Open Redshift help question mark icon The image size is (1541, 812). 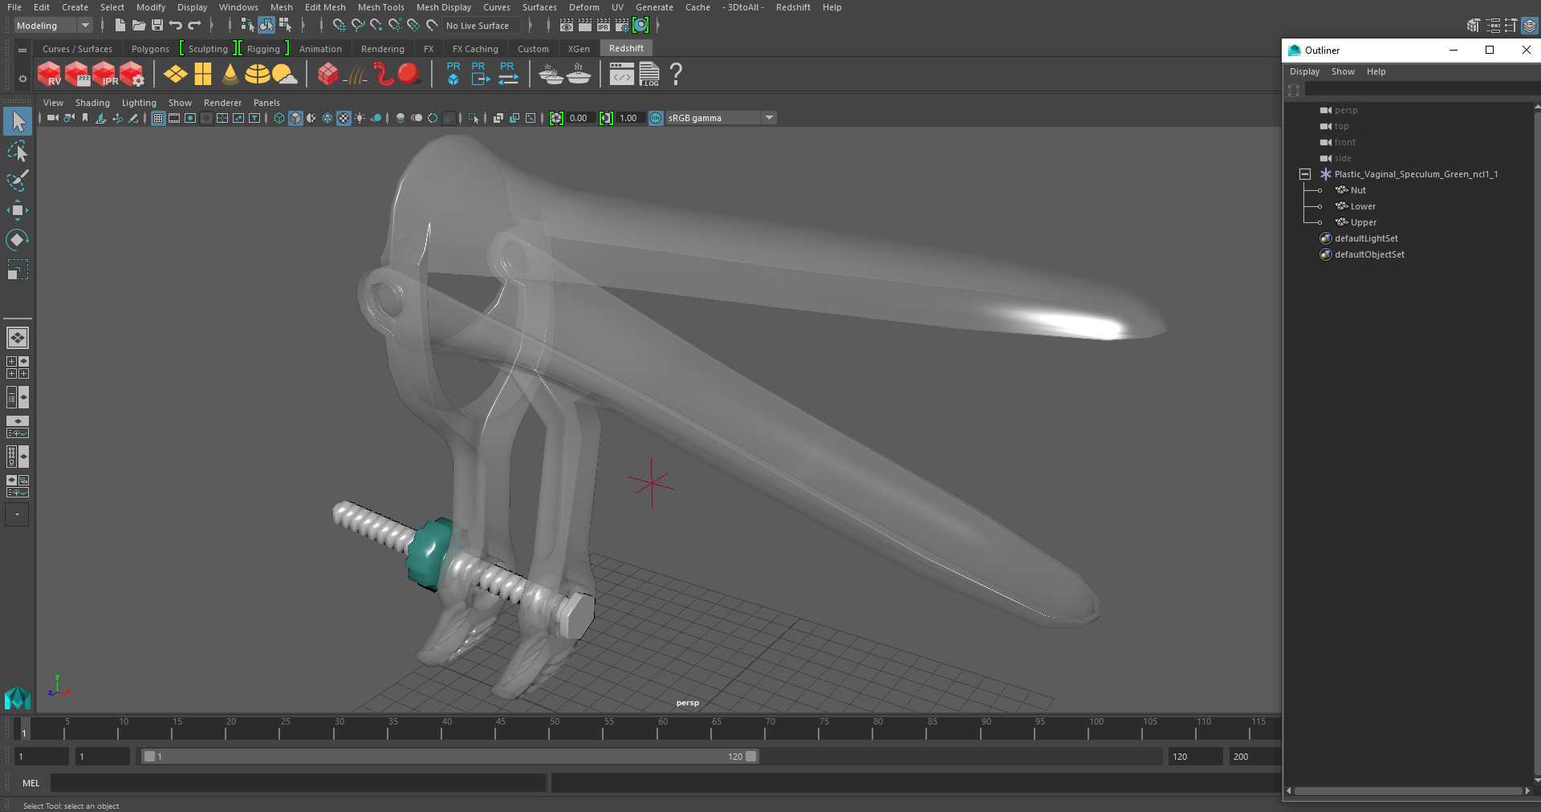pyautogui.click(x=677, y=75)
